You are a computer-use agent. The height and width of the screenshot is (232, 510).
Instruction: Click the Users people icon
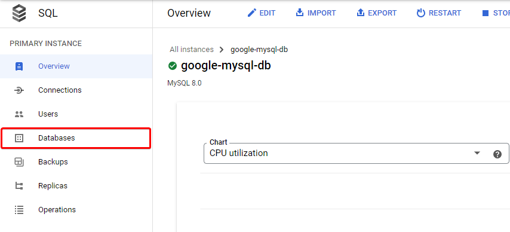point(19,114)
